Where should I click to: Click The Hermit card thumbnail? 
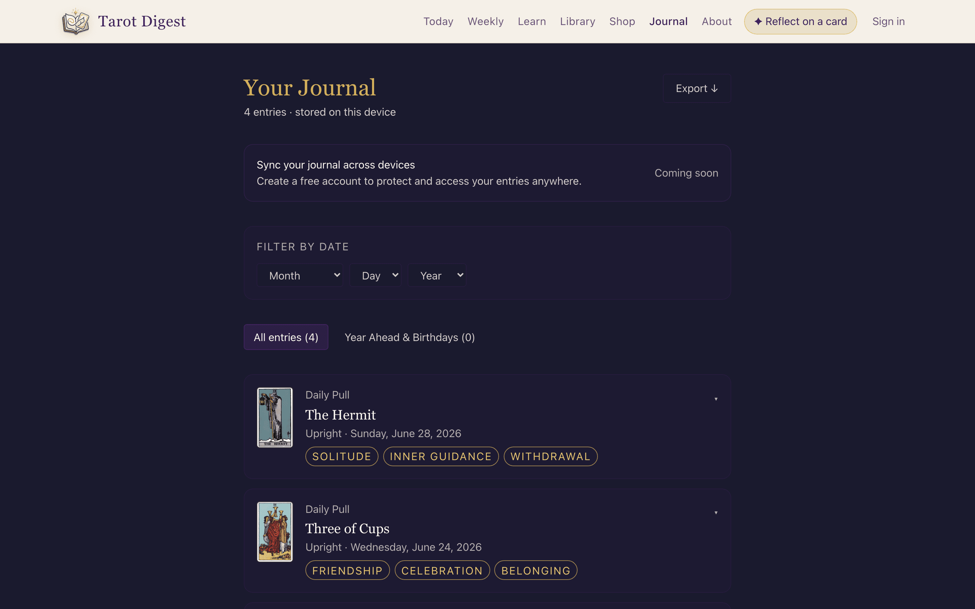point(275,417)
